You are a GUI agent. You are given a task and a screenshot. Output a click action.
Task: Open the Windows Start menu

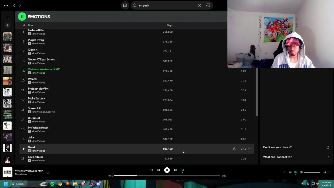(x=5, y=184)
